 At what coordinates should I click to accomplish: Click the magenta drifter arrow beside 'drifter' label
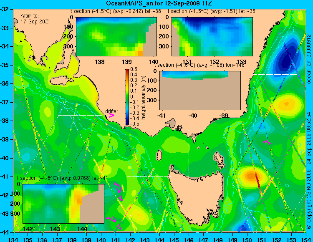coord(111,116)
